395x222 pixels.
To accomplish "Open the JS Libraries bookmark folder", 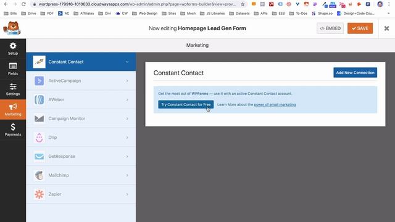I will point(212,14).
